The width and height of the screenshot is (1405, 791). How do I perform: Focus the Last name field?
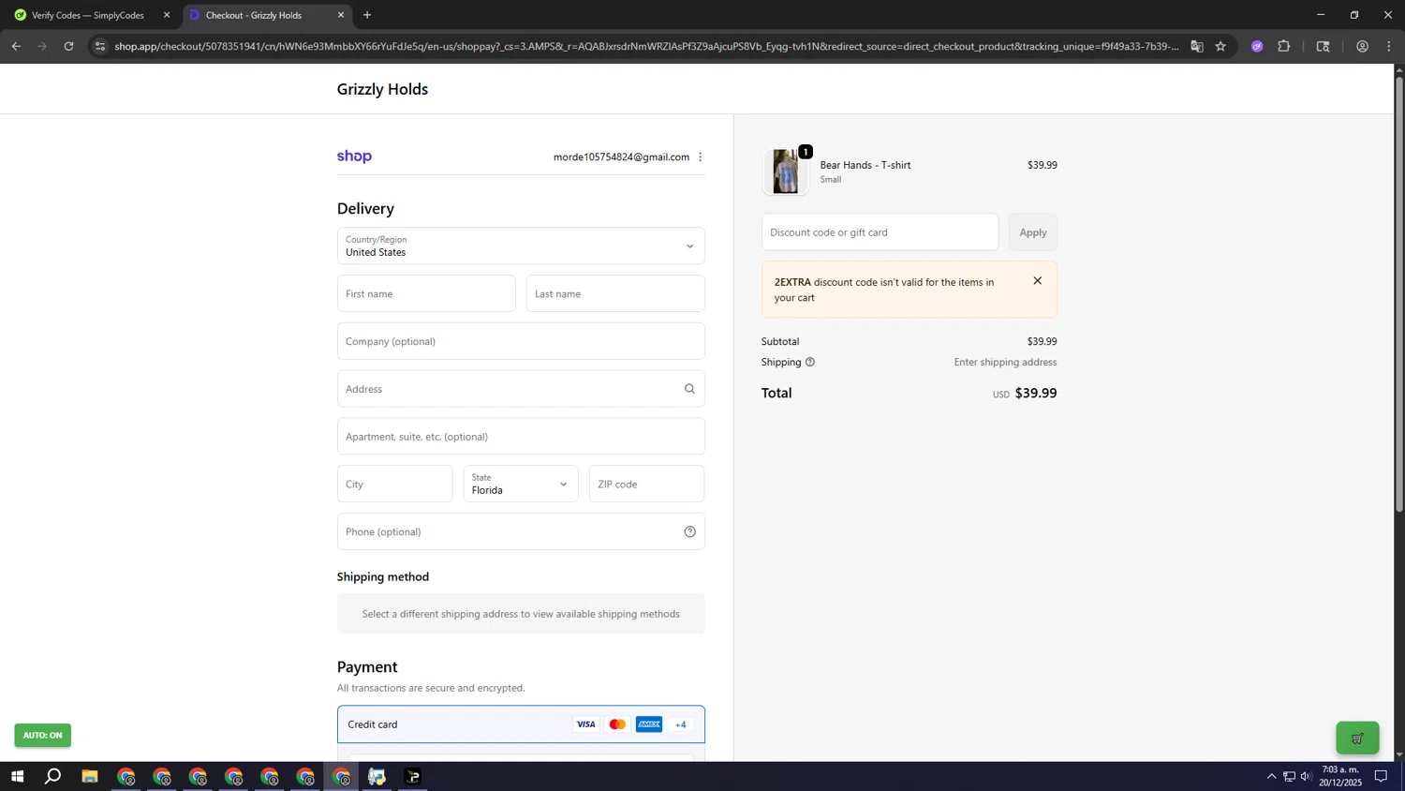(615, 293)
